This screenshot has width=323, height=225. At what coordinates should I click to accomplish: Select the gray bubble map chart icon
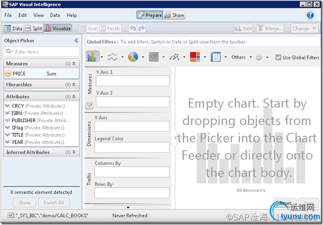click(x=154, y=57)
